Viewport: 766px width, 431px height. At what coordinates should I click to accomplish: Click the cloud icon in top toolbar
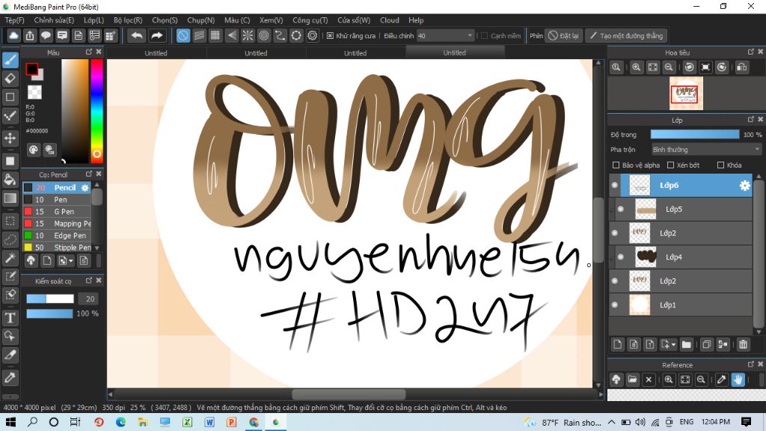pos(13,36)
